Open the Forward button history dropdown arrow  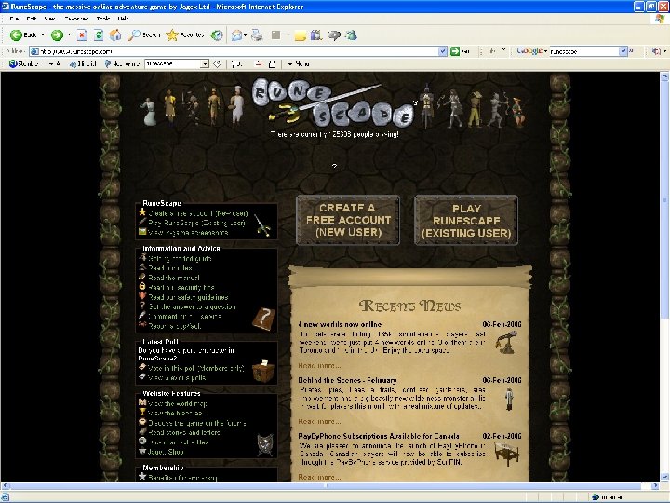pyautogui.click(x=69, y=35)
